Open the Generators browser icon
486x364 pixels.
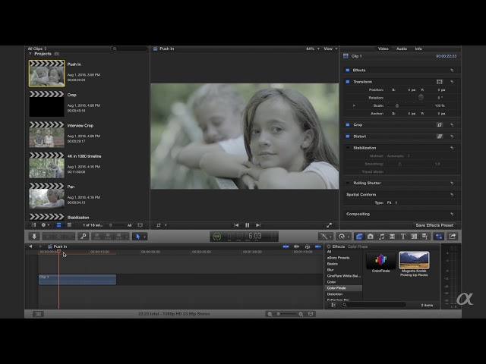(x=414, y=237)
